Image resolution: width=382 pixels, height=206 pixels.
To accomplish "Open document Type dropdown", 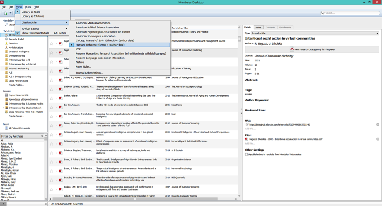I will (315, 33).
